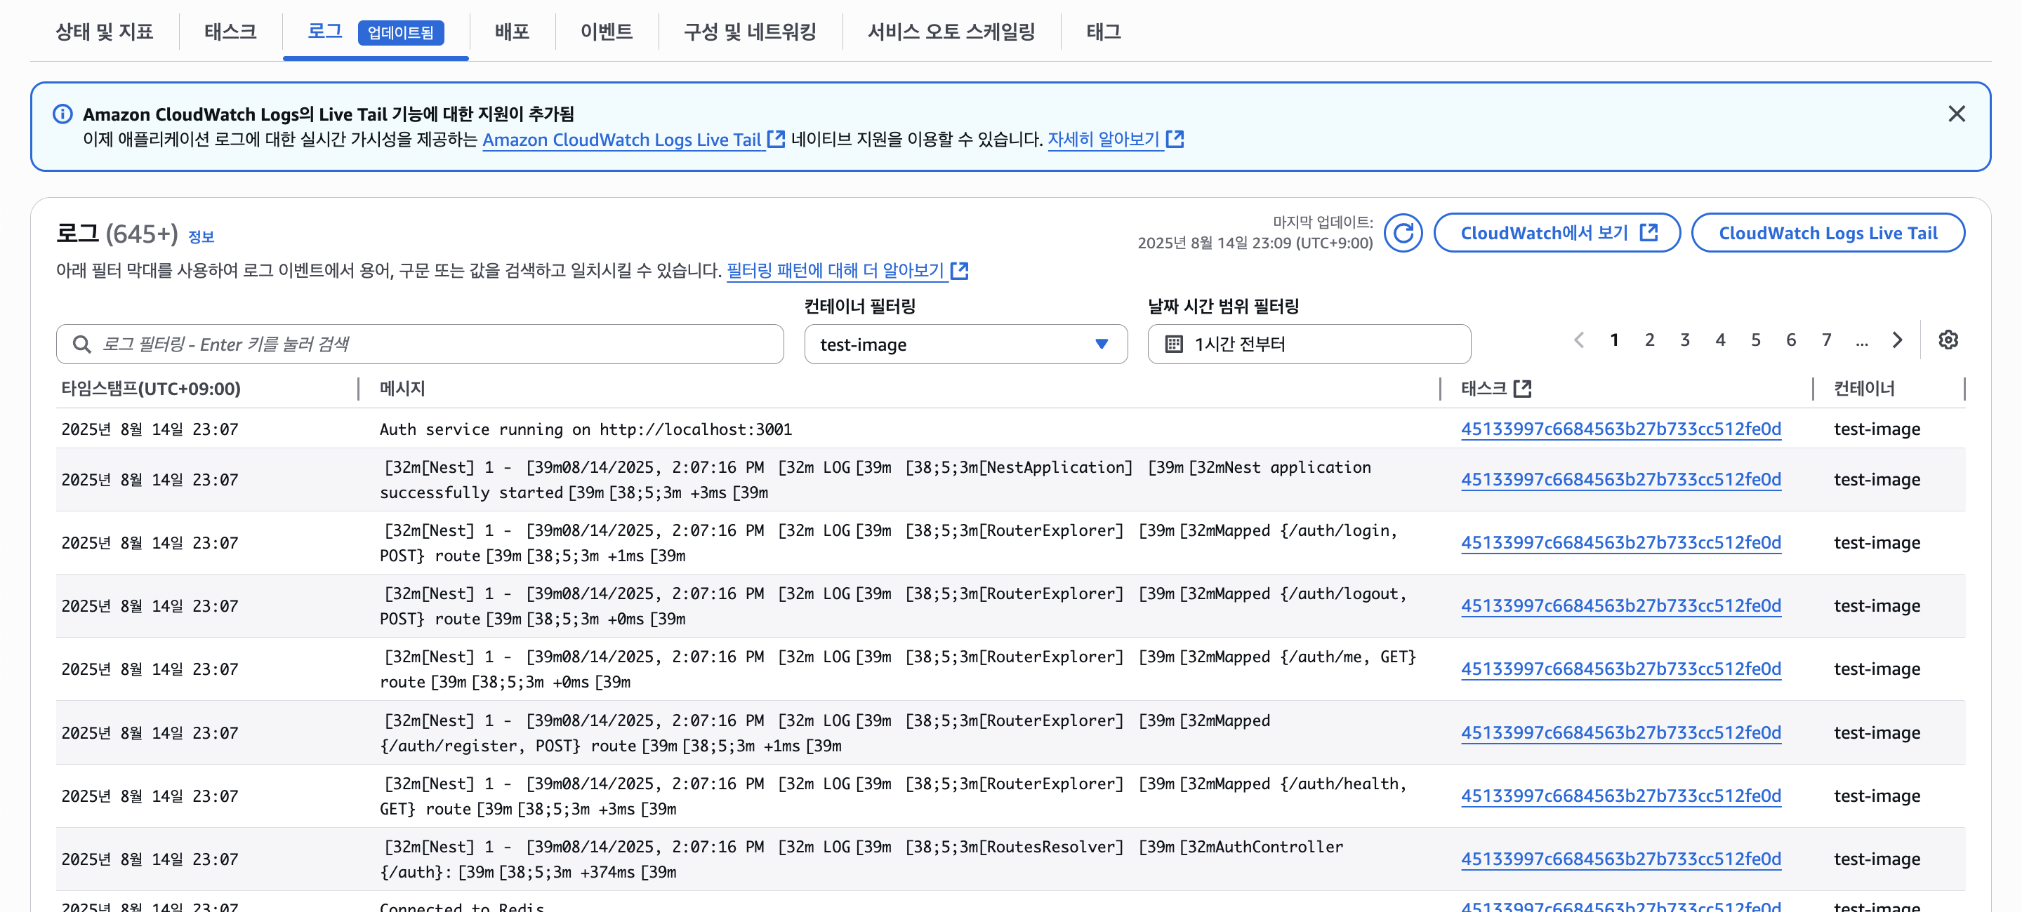Open the 배포 tab
Viewport: 2022px width, 912px height.
(x=512, y=32)
